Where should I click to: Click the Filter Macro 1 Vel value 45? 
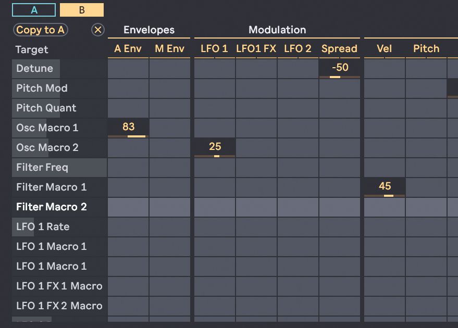385,187
